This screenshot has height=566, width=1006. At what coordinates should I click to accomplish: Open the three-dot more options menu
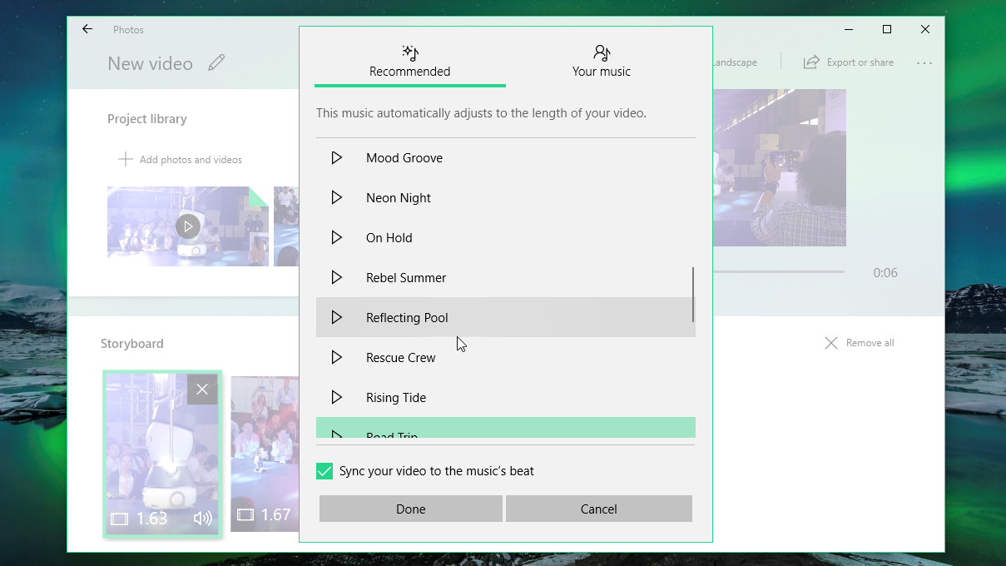point(924,62)
